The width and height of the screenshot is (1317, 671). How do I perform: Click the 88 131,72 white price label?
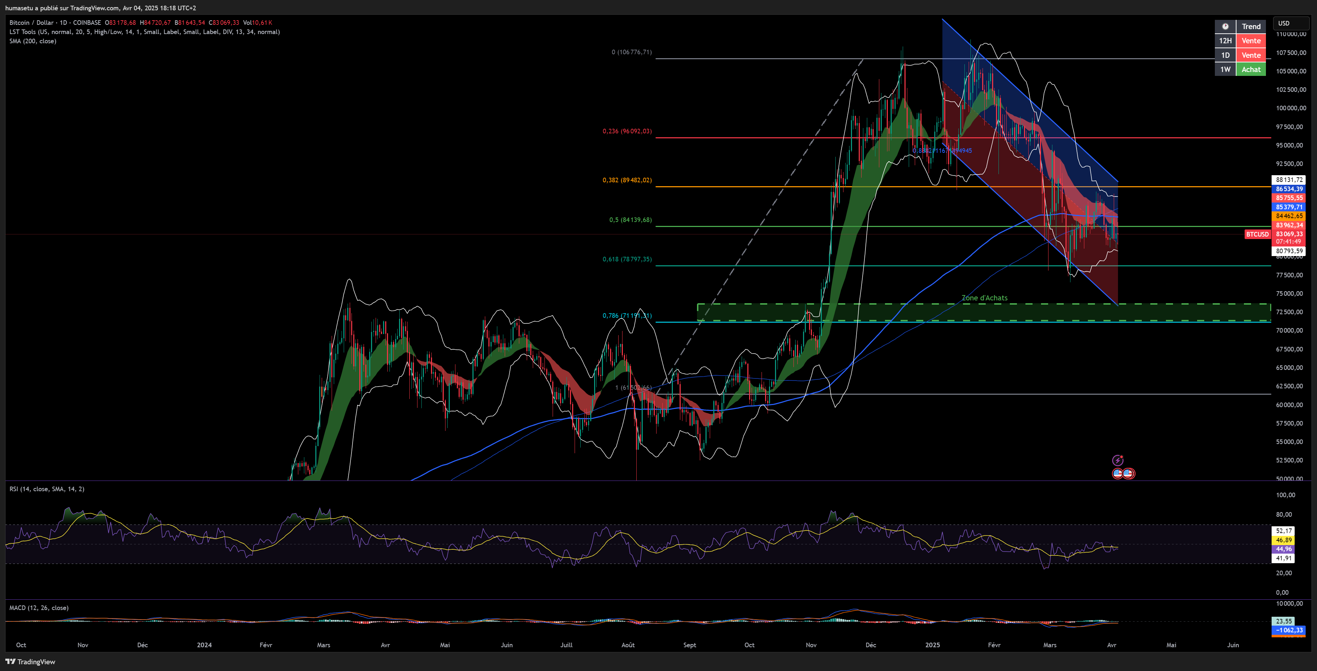click(1289, 180)
